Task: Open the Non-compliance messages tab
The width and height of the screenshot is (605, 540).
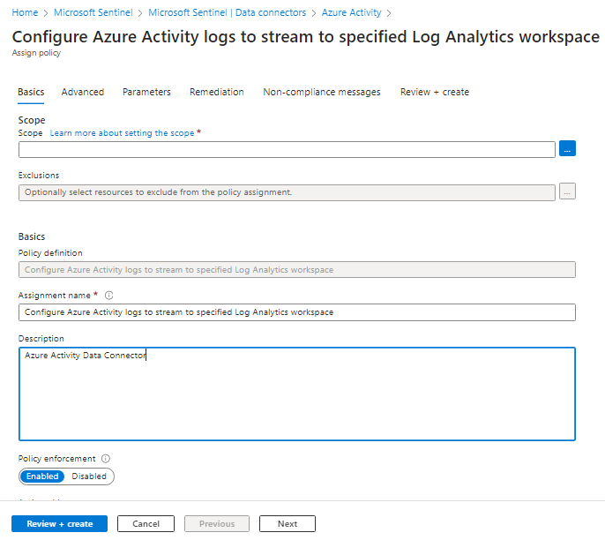Action: (321, 93)
